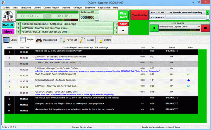Click the Status column header
This screenshot has width=211, height=130.
(x=172, y=47)
